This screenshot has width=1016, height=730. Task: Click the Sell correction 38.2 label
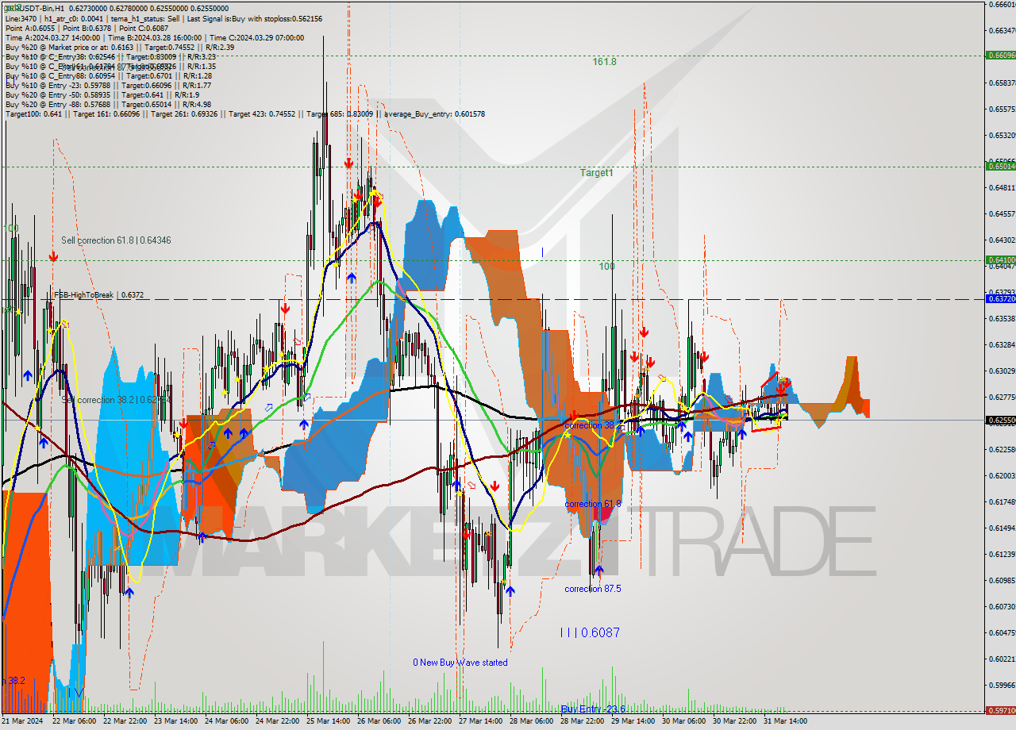[116, 400]
